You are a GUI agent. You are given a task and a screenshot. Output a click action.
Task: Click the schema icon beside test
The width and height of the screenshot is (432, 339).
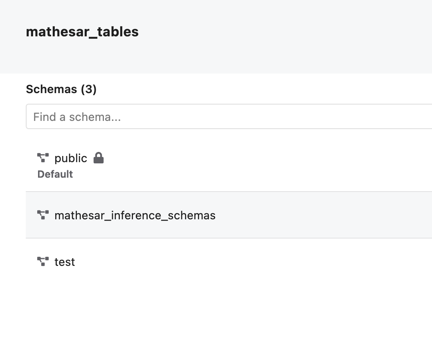(x=43, y=262)
